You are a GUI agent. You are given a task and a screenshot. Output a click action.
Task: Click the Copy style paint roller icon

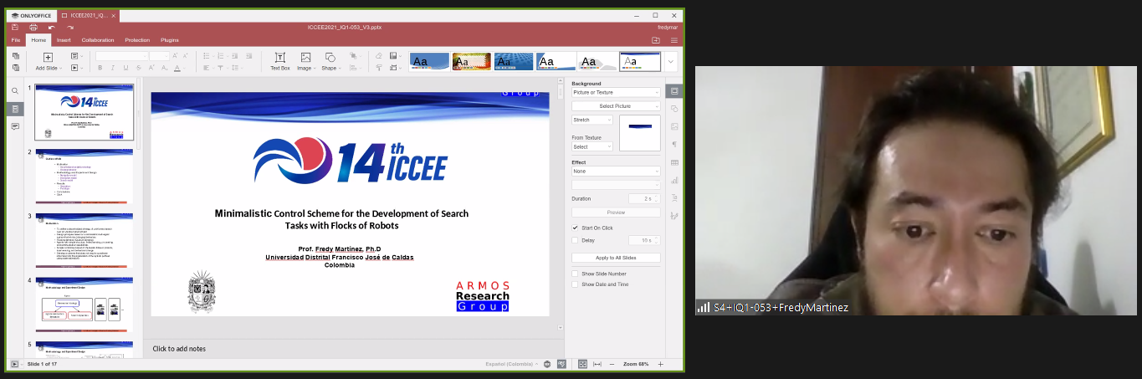[379, 68]
